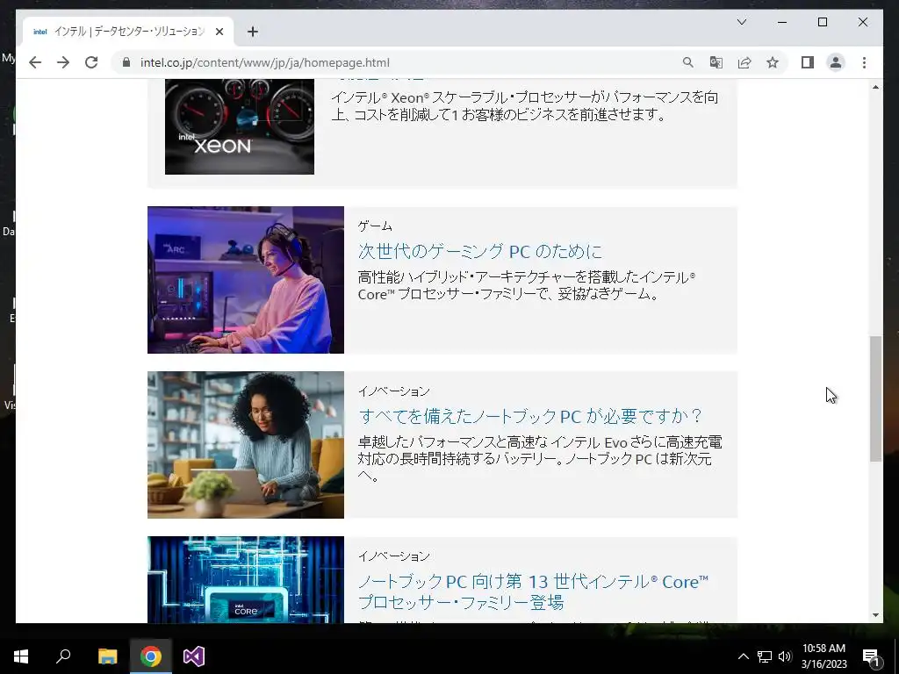Screen dimensions: 899x674
Task: Maximize the Chrome window
Action: [822, 22]
